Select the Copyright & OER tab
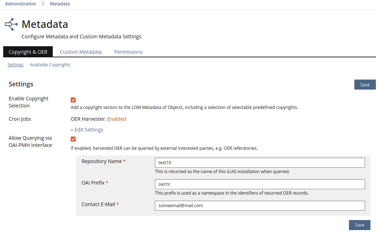378x248 pixels. pyautogui.click(x=28, y=52)
